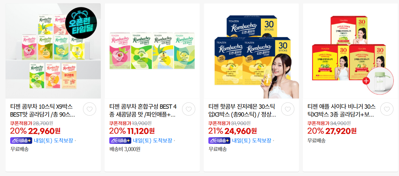399x176 pixels.
Task: Click the 20% 27,920원 discounted price
Action: coord(332,131)
